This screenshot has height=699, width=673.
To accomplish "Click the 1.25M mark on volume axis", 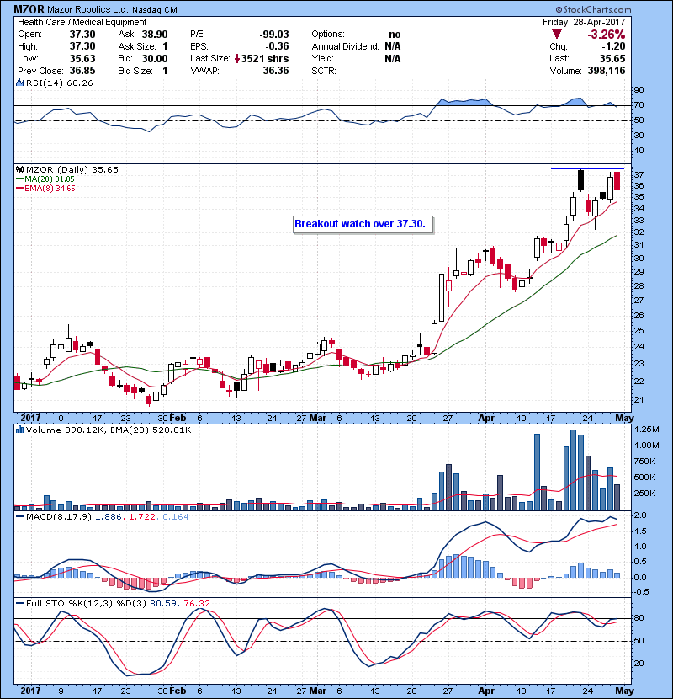I will pyautogui.click(x=647, y=430).
